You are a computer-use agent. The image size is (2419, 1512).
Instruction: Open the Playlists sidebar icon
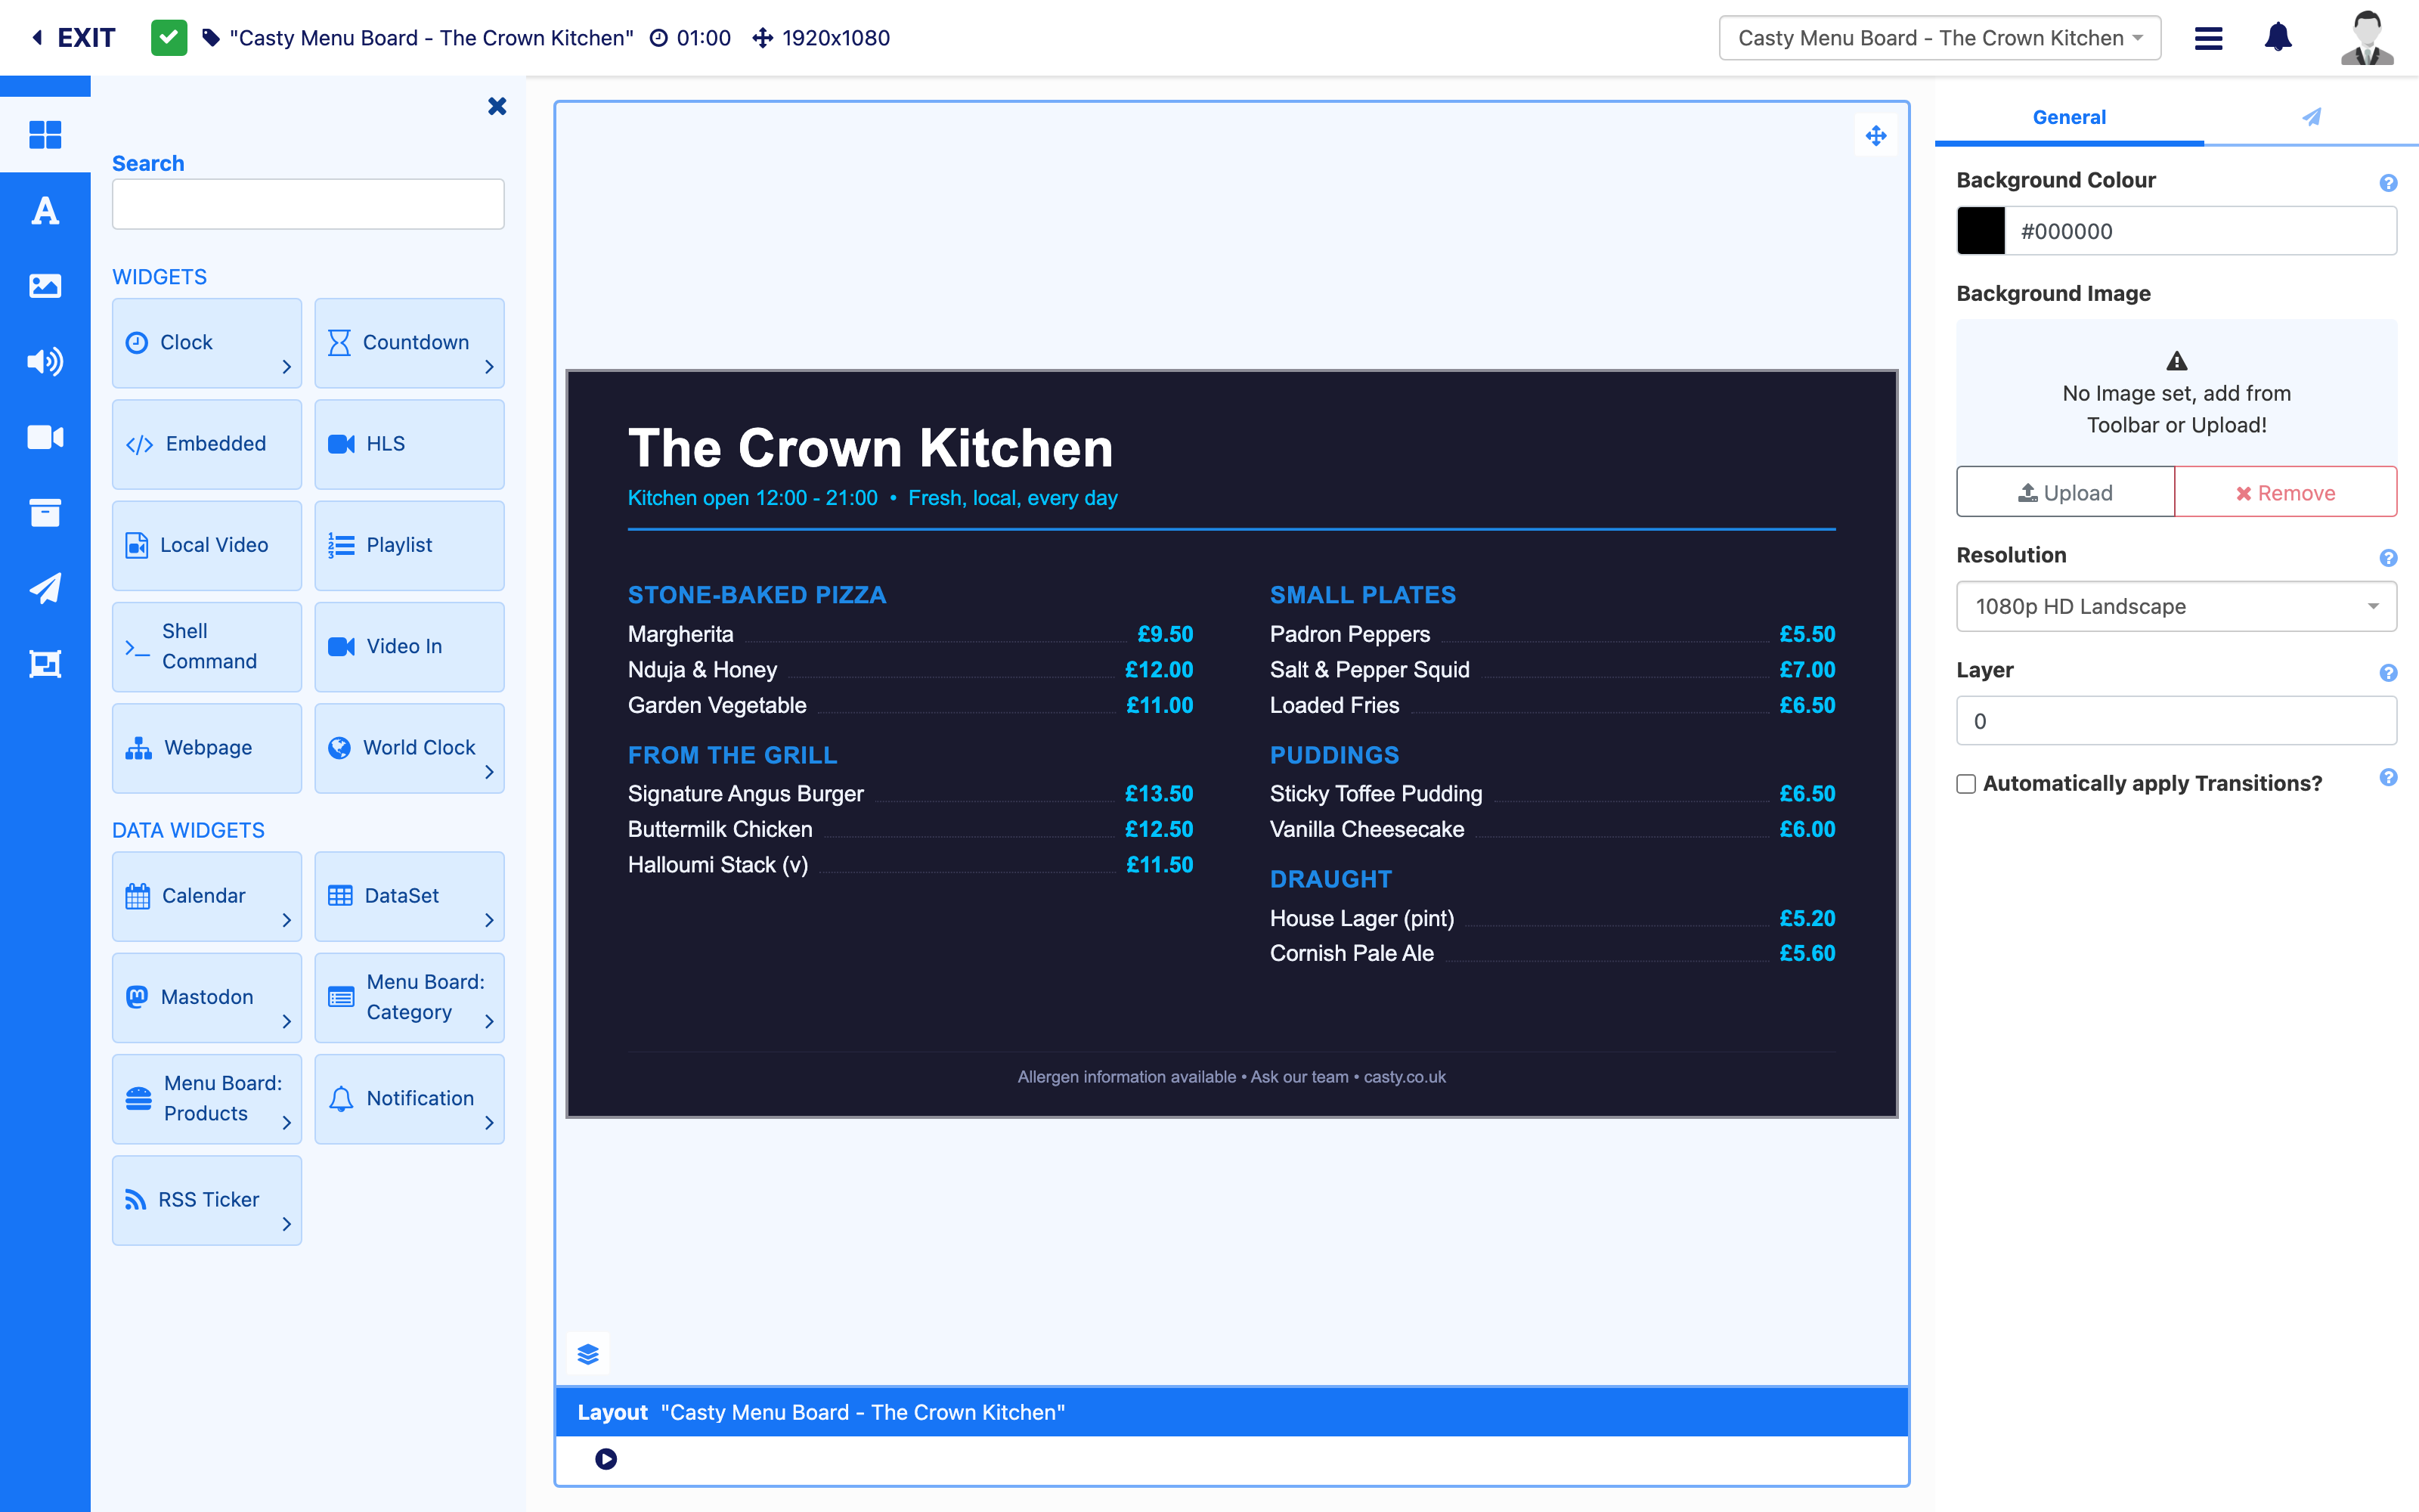coord(45,664)
